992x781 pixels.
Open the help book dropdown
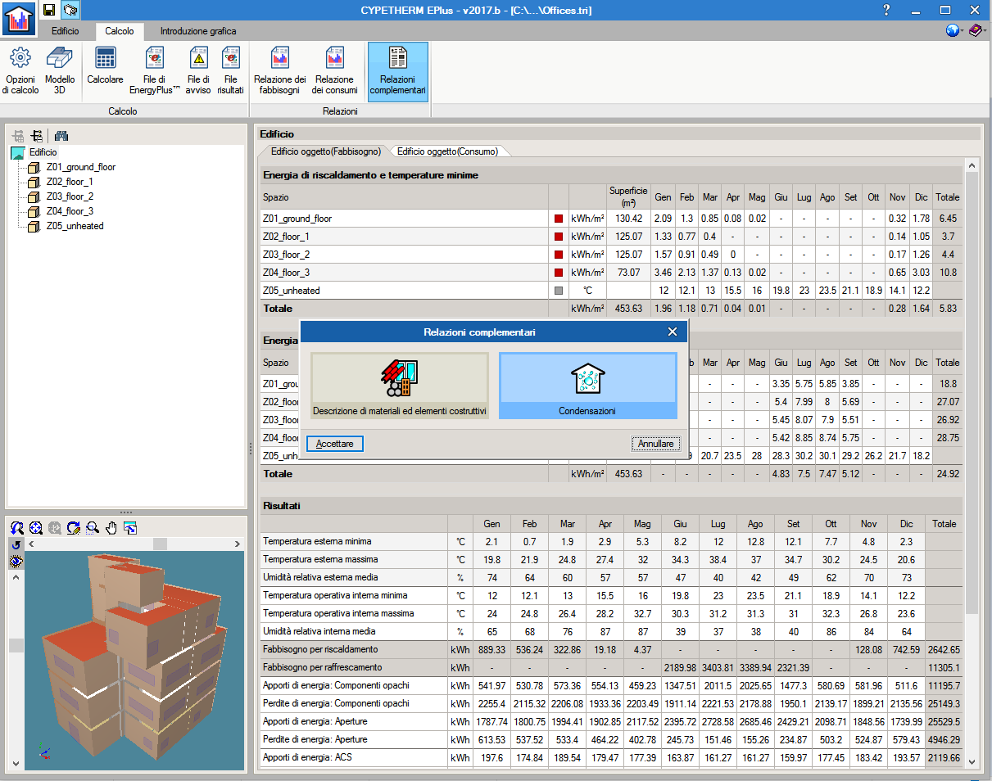point(977,30)
